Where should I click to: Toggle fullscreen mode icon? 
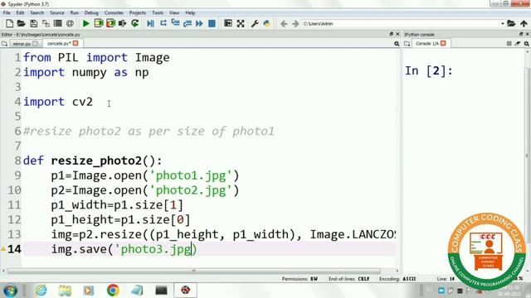click(x=241, y=23)
